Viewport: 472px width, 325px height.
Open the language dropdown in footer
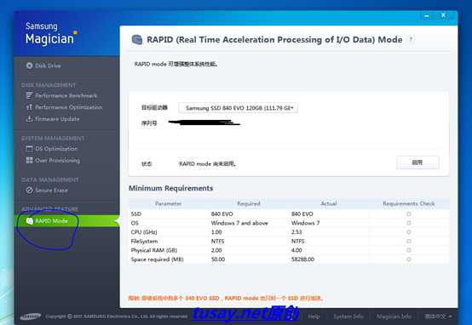pyautogui.click(x=438, y=316)
